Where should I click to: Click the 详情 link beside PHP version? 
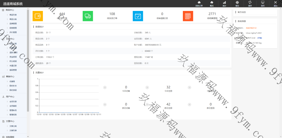(x=260, y=38)
